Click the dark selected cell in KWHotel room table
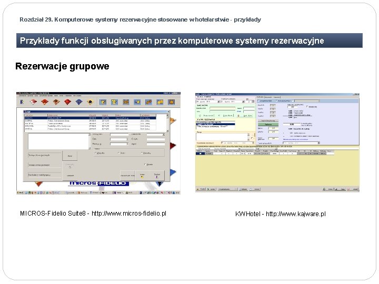This screenshot has height=284, width=379. [x=201, y=154]
